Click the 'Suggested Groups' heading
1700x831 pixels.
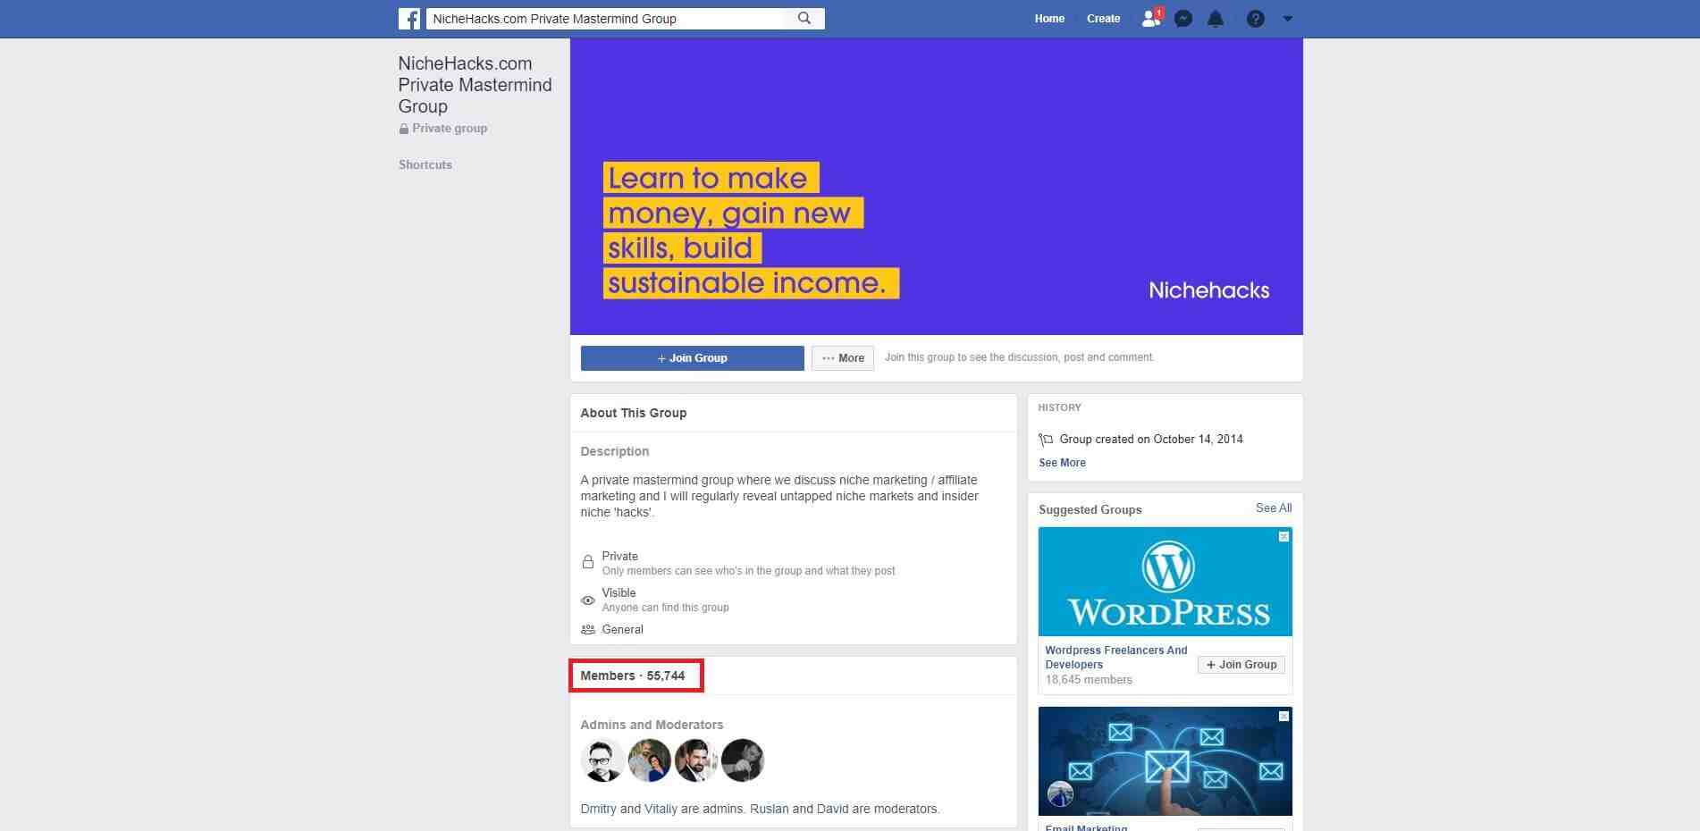pos(1090,509)
